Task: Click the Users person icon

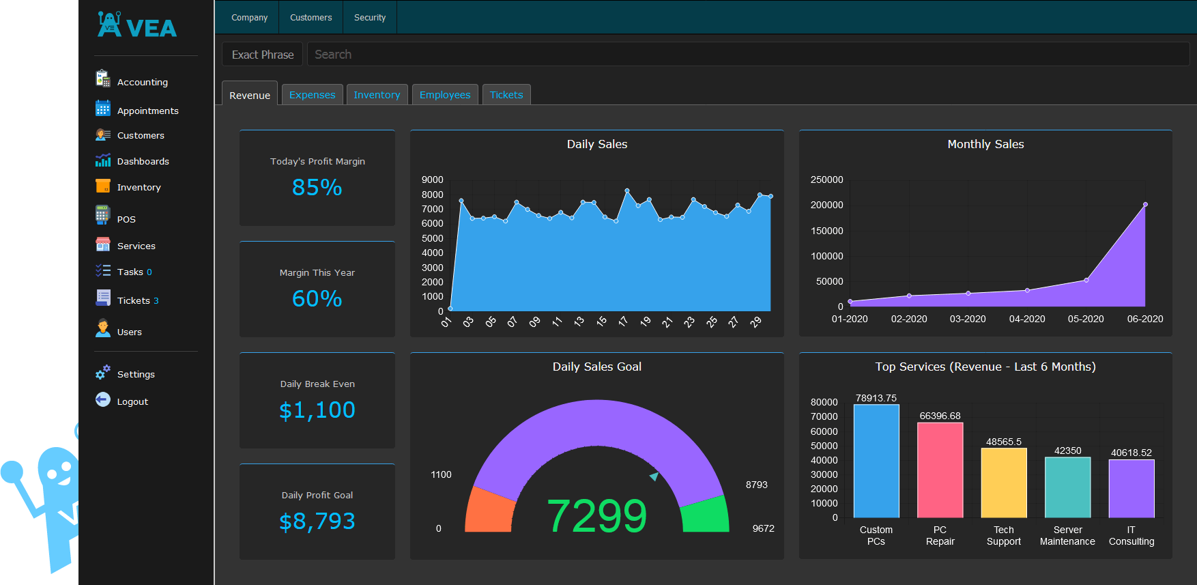Action: pos(103,329)
